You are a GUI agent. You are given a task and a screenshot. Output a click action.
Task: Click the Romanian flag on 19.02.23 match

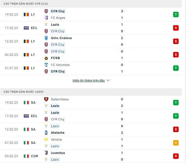click(x=26, y=14)
